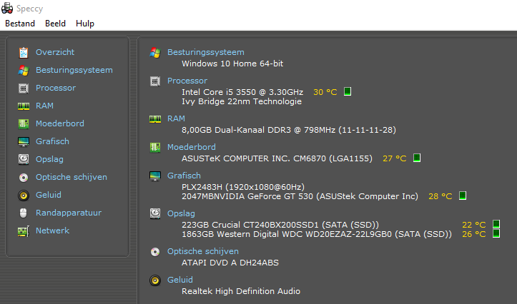Viewport: 517px width, 304px height.
Task: Open the Processor heading link in summary
Action: click(187, 81)
